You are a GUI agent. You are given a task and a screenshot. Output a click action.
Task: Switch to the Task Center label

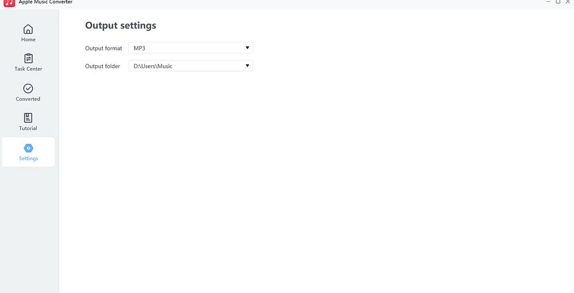click(x=28, y=69)
